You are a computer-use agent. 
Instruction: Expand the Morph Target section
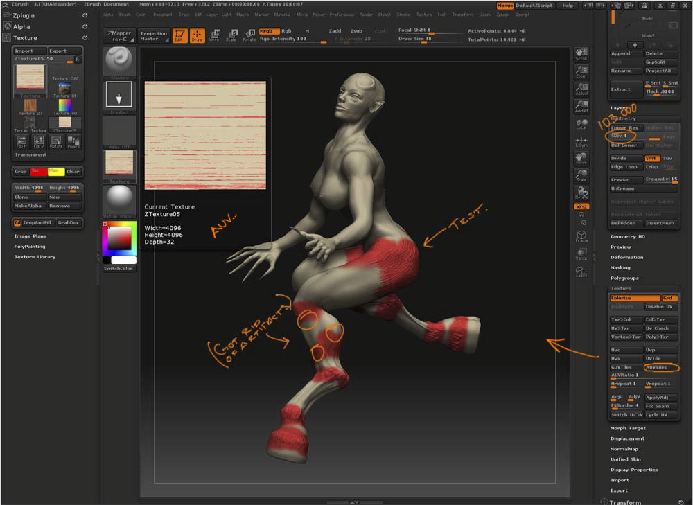coord(628,428)
